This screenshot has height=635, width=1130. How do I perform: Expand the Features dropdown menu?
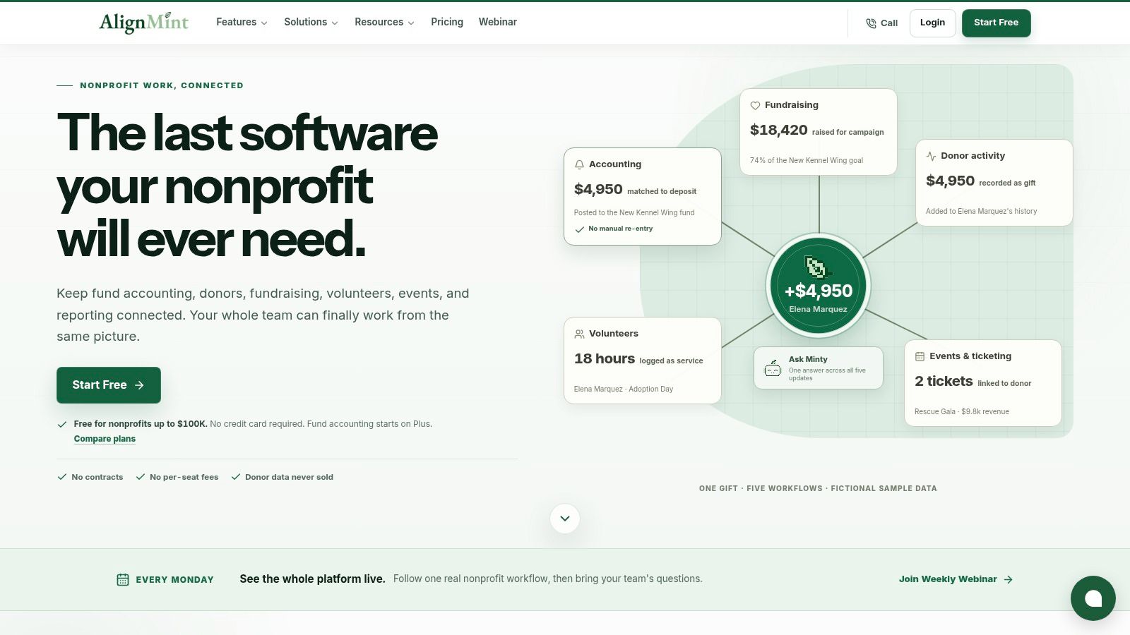(x=242, y=23)
